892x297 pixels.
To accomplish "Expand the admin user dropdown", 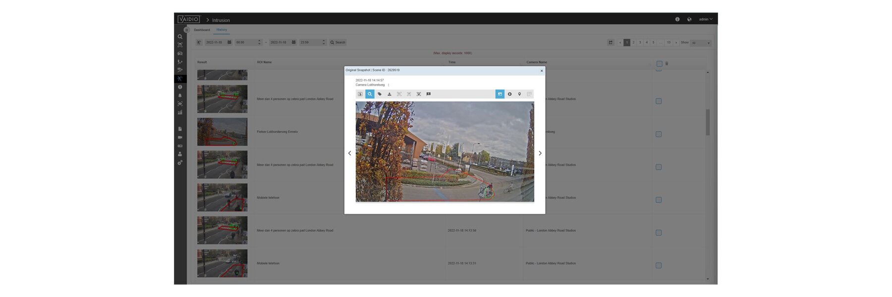I will click(706, 19).
